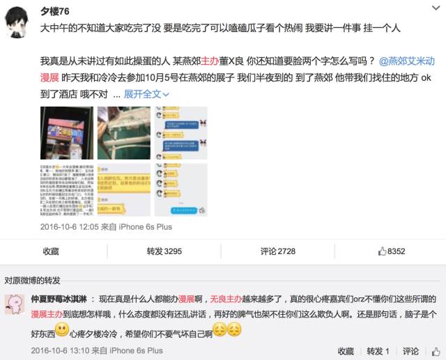Image resolution: width=446 pixels, height=360 pixels.
Task: Open the post options chevron menu
Action: [x=436, y=8]
